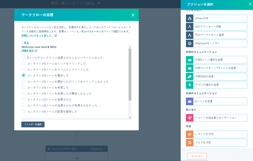Click the purple Eメールを送信 icon
Screen dimensions: 253x161
[190, 101]
